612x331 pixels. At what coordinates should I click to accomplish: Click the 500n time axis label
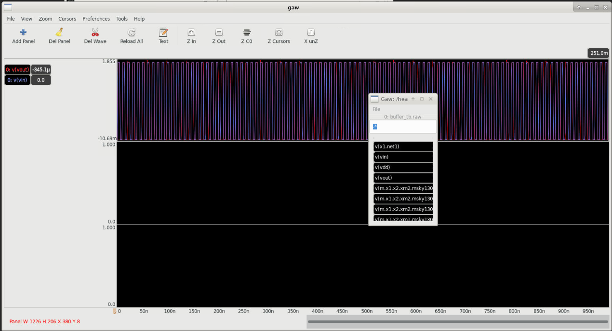pyautogui.click(x=367, y=311)
